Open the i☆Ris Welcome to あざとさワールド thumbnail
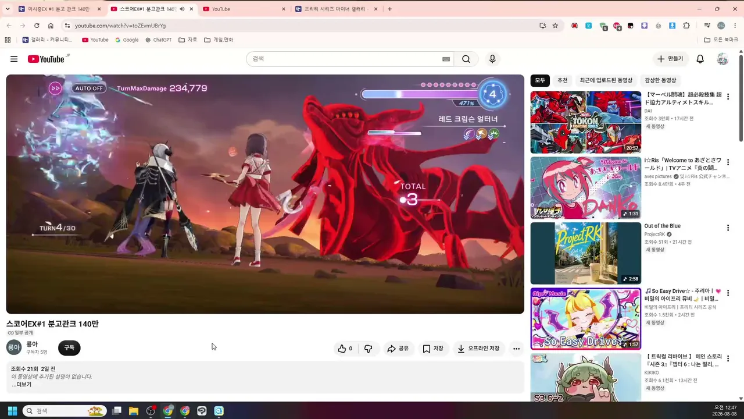The width and height of the screenshot is (744, 419). pyautogui.click(x=585, y=187)
